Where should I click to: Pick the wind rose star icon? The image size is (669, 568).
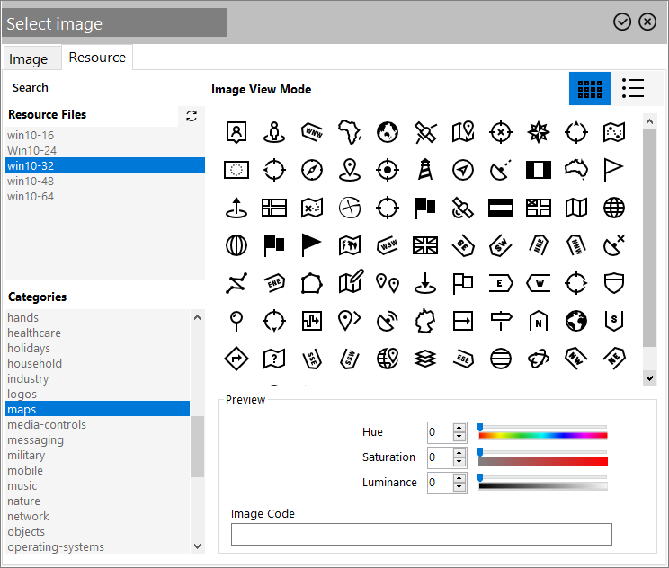tap(539, 132)
